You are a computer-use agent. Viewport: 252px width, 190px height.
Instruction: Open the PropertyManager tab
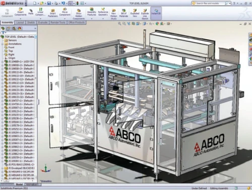8,29
